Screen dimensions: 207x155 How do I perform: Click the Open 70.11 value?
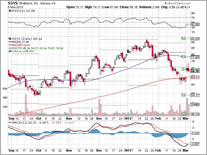pyautogui.click(x=75, y=7)
